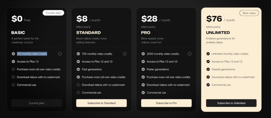
Task: Click X icon beside Standard Download videos with no watermark
Action: 78,85
